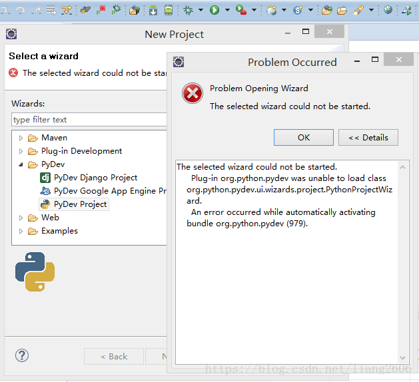Click the Step Into debug icon
Viewport: 419px width, 382px height.
5,11
